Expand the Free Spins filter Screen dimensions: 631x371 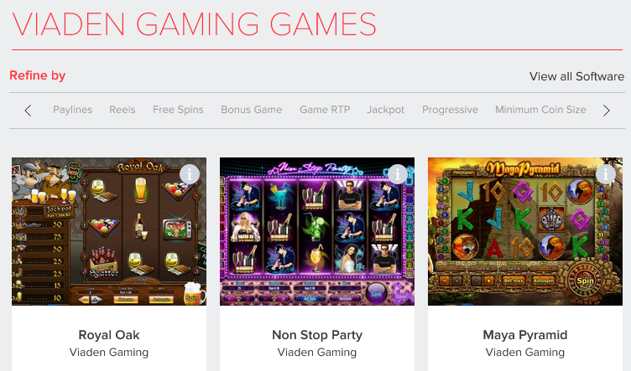[178, 110]
